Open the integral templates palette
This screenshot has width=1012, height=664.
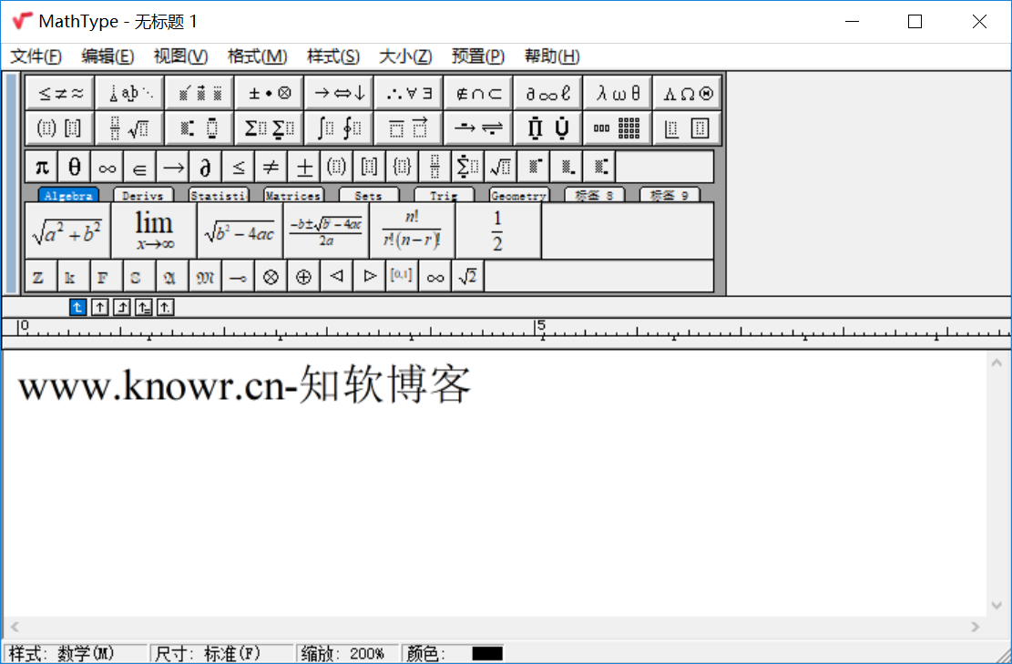[339, 128]
